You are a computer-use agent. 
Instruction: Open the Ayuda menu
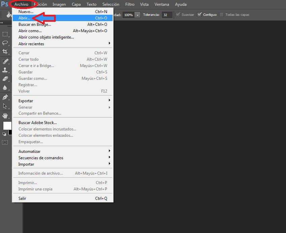(x=181, y=4)
